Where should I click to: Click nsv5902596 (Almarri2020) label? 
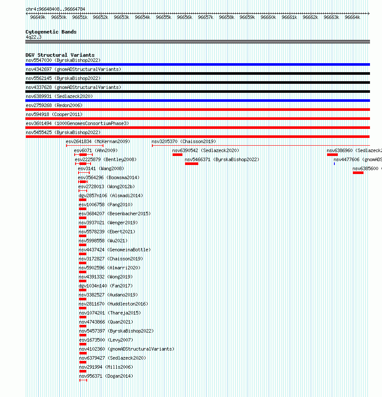tap(109, 268)
